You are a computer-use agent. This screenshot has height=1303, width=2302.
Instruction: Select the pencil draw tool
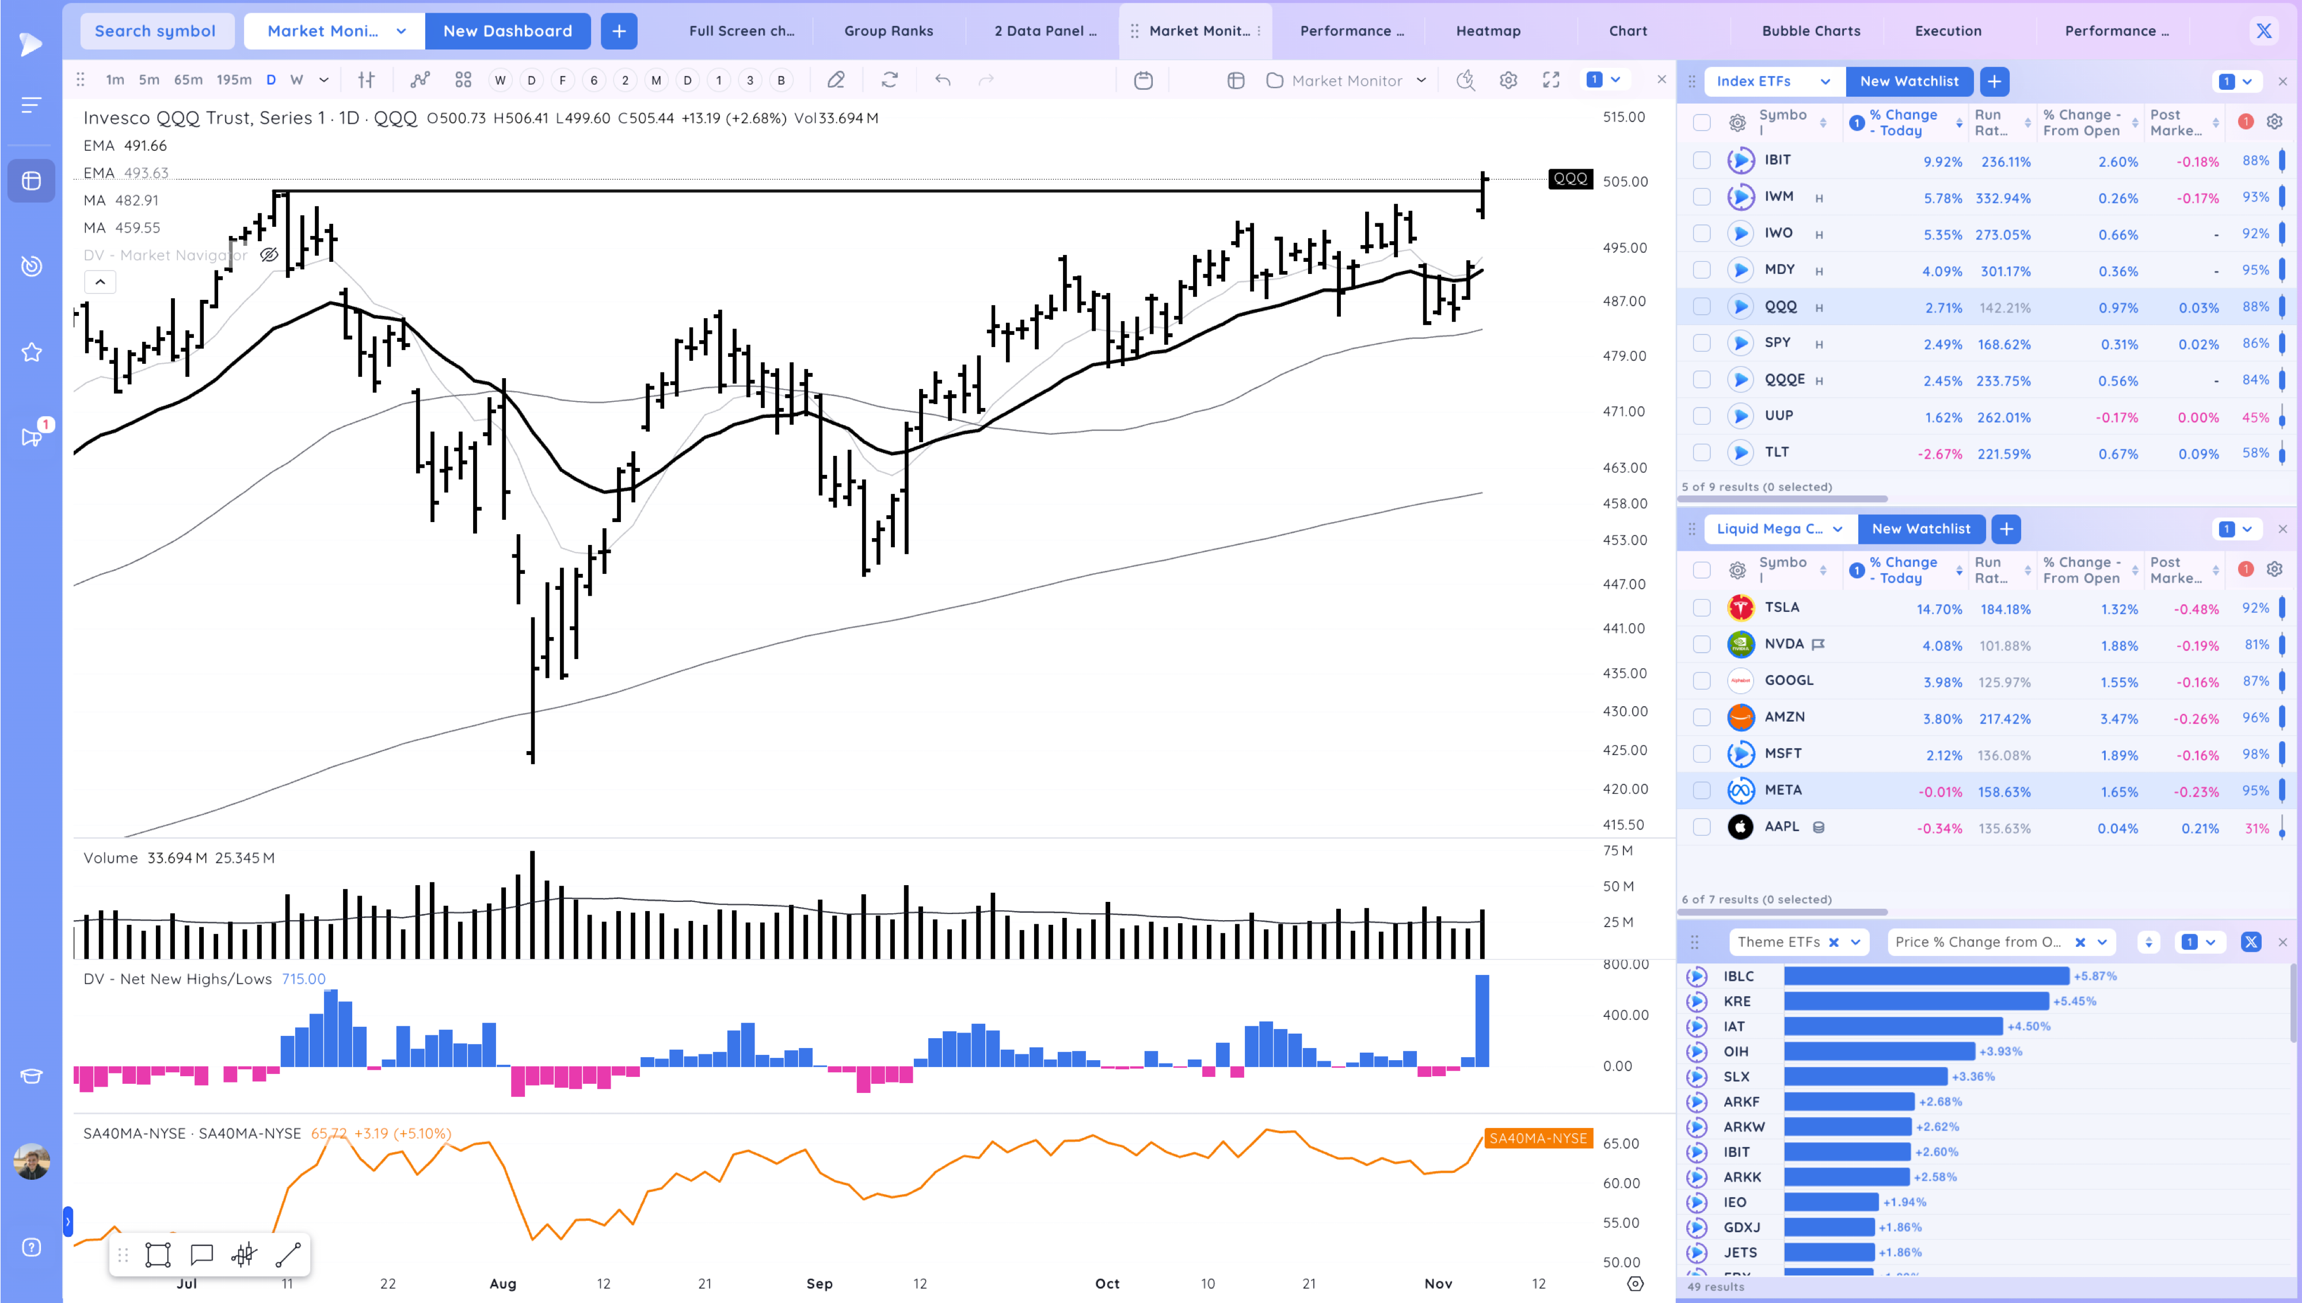coord(836,81)
